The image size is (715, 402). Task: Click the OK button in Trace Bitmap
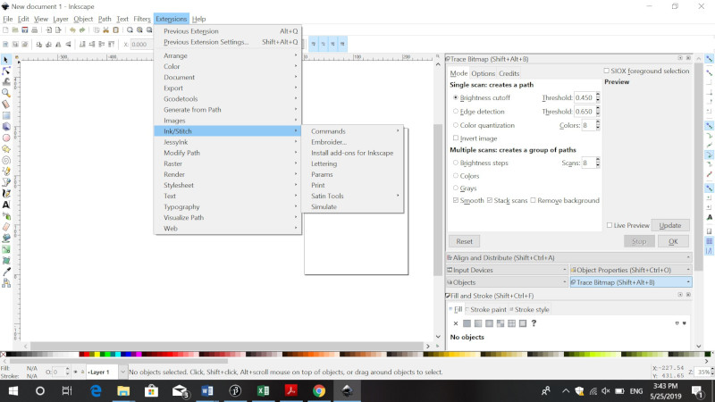673,241
